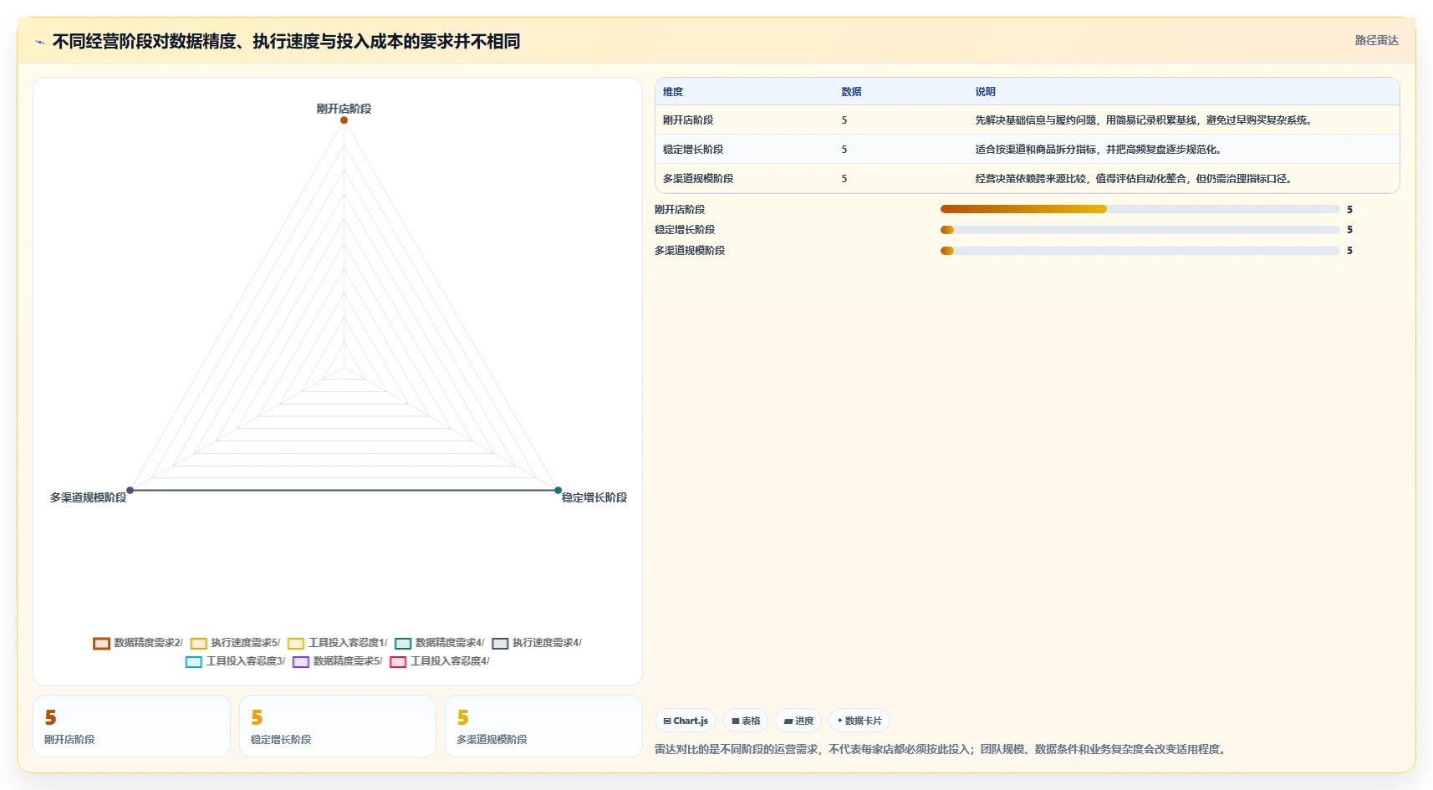Open the 刚开店阶段 data card
This screenshot has height=790, width=1433.
click(x=131, y=726)
